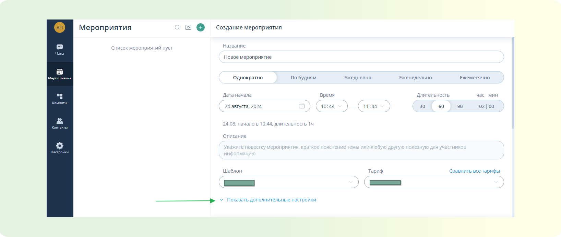Image resolution: width=561 pixels, height=237 pixels.
Task: Select 60 minutes duration
Action: [x=441, y=106]
